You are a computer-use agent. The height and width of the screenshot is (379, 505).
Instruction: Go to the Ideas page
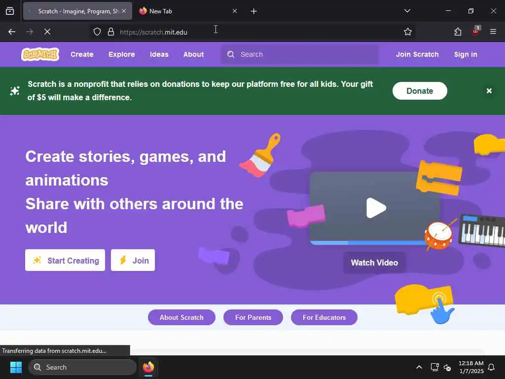159,54
